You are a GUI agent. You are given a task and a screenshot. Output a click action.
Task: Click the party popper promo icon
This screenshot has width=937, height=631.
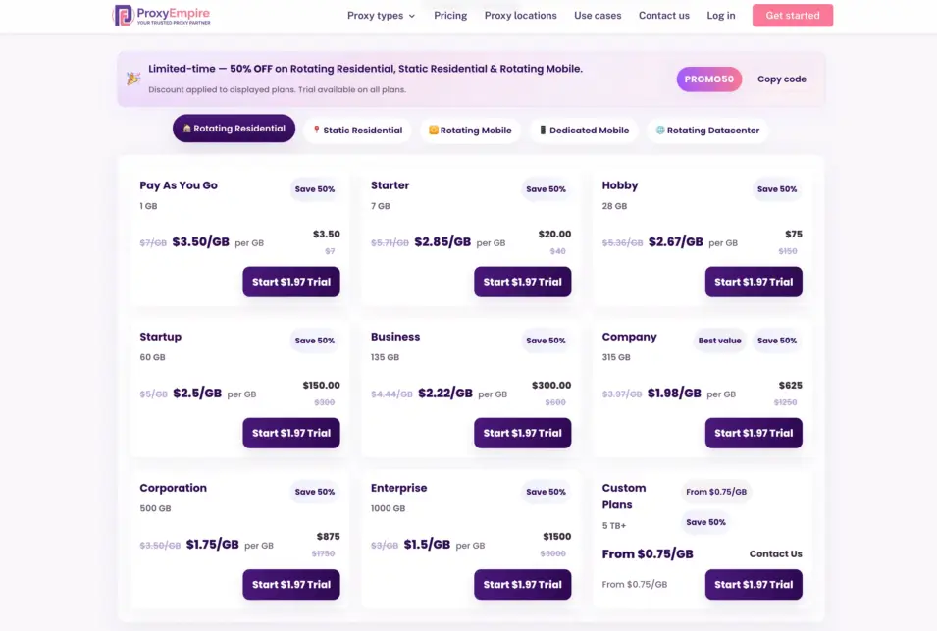pos(132,79)
